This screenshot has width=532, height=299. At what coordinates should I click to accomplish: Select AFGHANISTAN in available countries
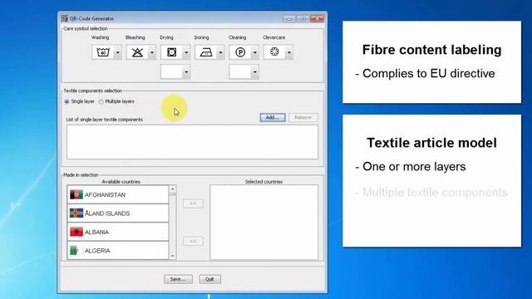(118, 194)
